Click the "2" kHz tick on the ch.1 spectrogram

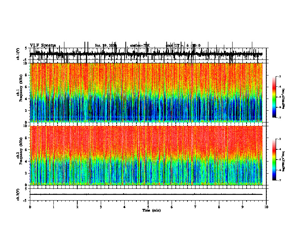[27, 110]
